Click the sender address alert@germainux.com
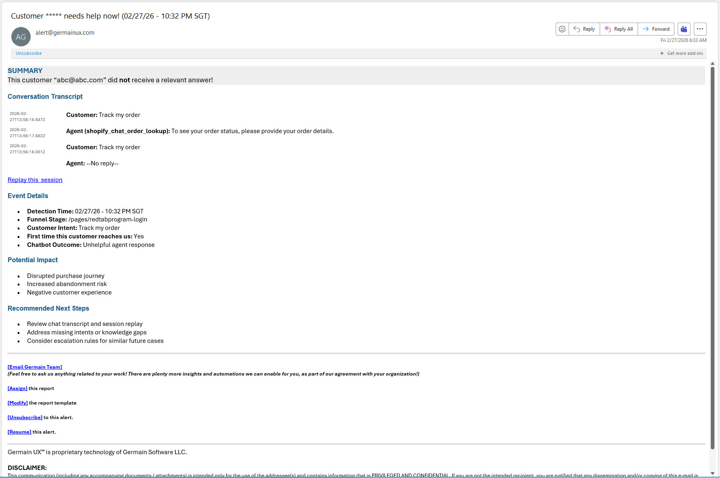The width and height of the screenshot is (720, 478). click(x=65, y=33)
